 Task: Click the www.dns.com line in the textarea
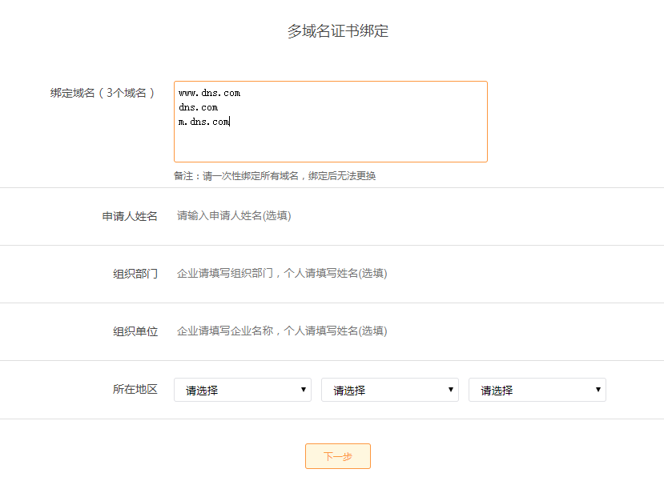pos(210,93)
